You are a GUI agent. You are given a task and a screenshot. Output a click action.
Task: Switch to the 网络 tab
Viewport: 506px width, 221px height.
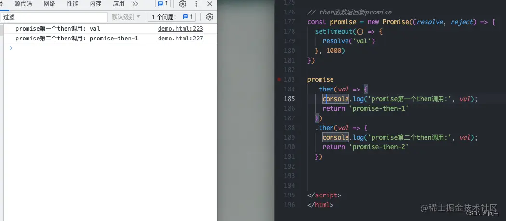(49, 4)
